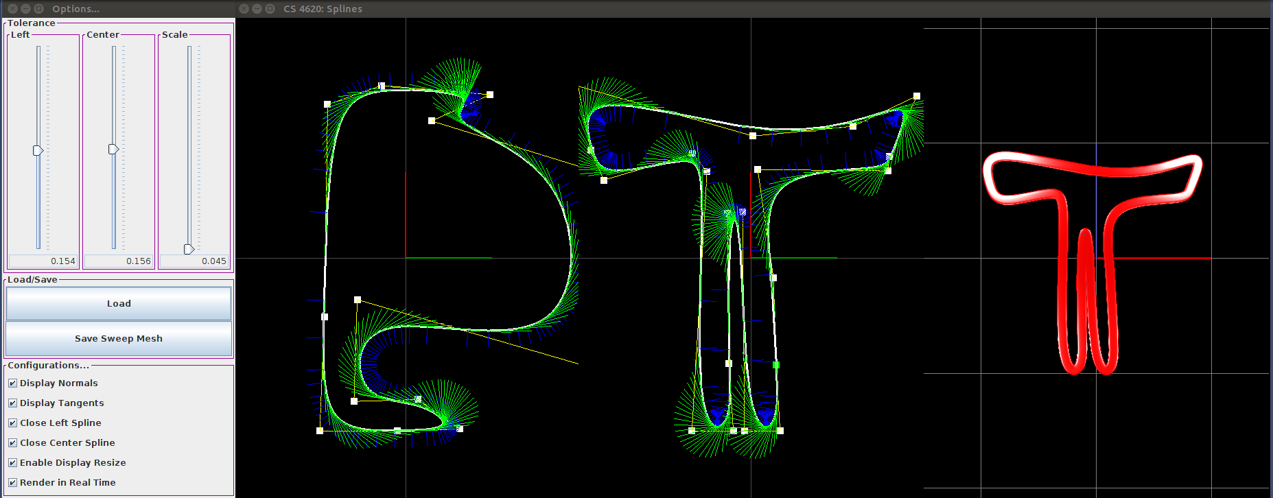The image size is (1273, 498).
Task: Click the Left value field showing 0.154
Action: (x=43, y=261)
